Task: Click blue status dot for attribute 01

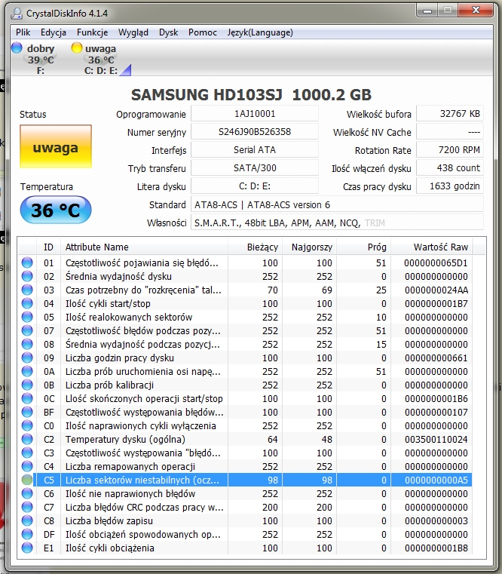Action: (27, 262)
